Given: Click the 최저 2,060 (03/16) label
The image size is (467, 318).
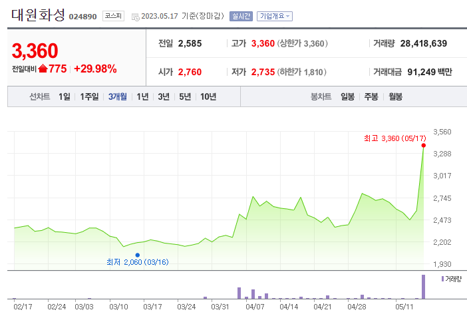Looking at the screenshot, I should [x=138, y=262].
